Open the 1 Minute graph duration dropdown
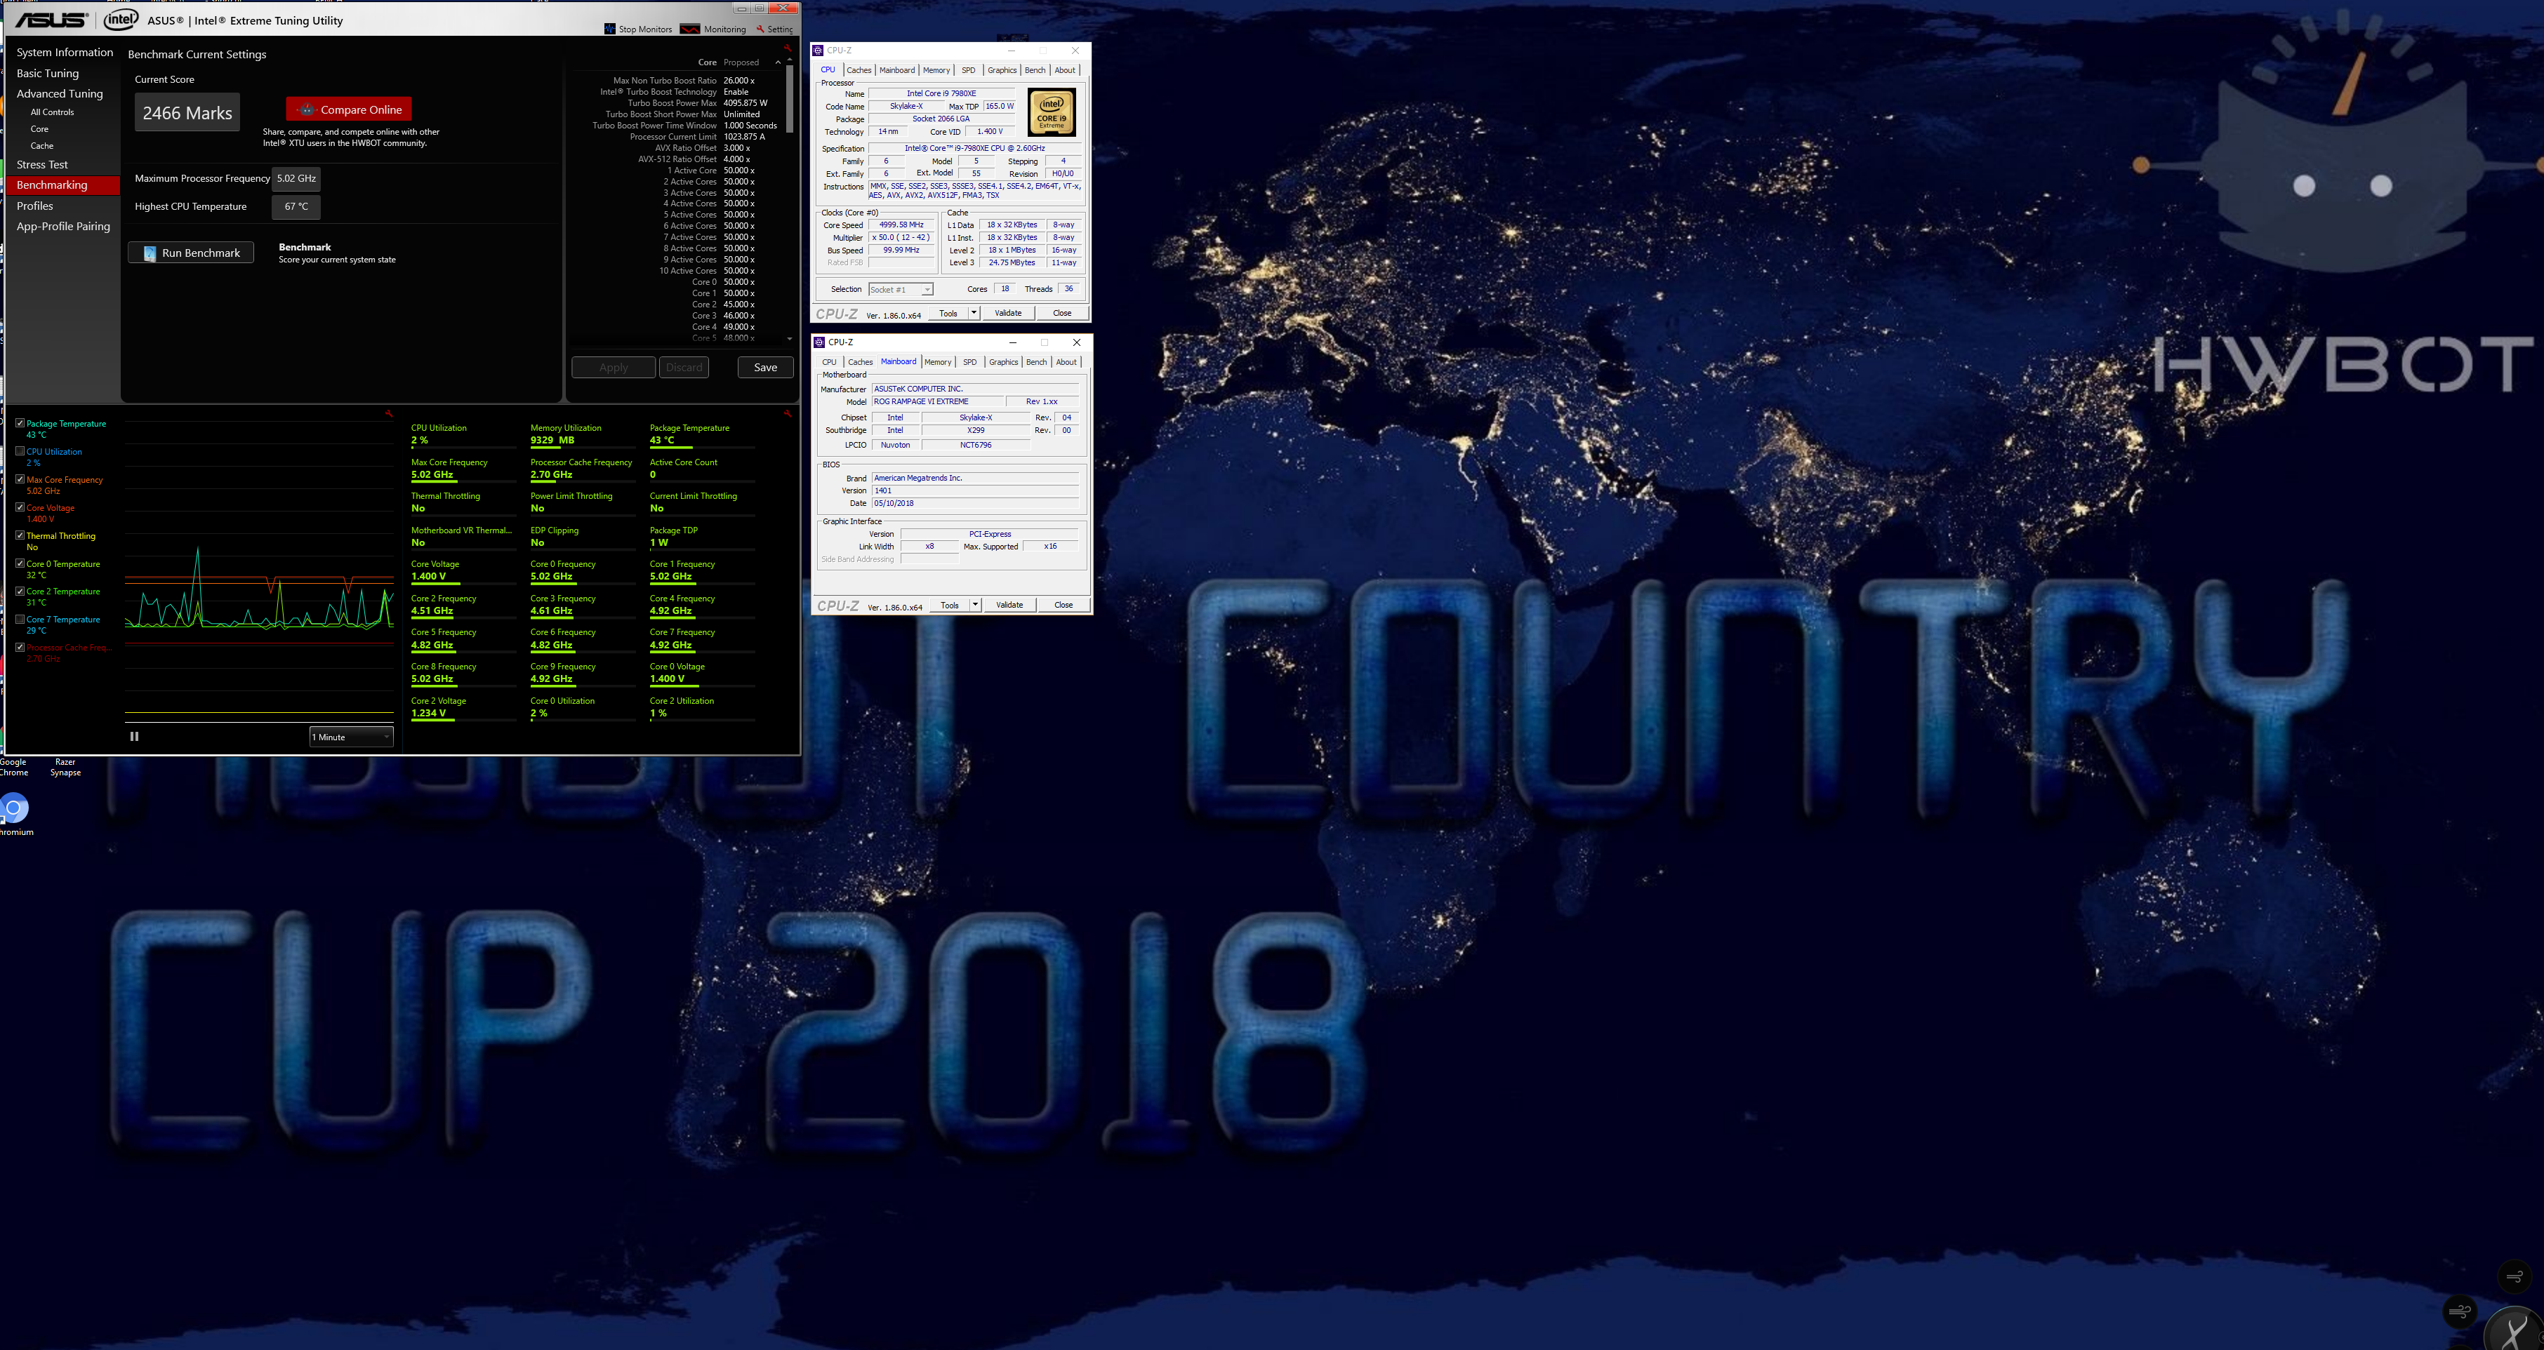Viewport: 2544px width, 1350px height. [x=352, y=737]
